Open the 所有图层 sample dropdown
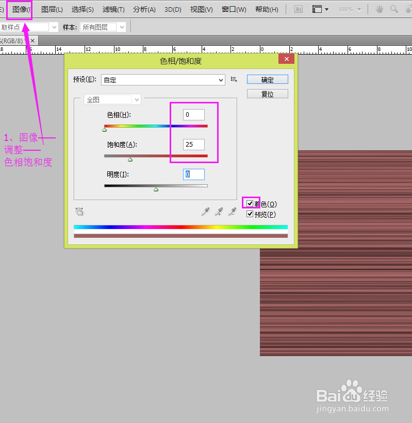The width and height of the screenshot is (412, 423). (103, 27)
